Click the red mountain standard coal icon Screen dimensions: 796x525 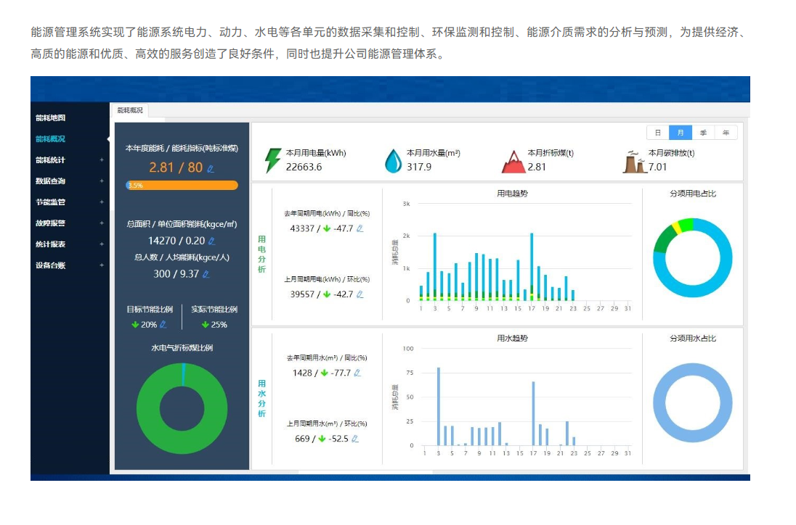[513, 161]
